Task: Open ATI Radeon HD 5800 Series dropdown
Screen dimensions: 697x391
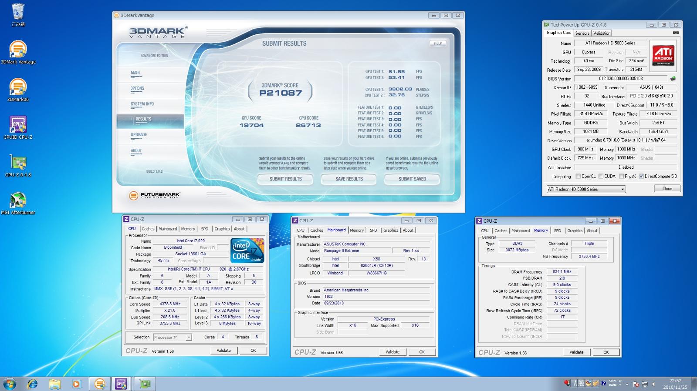Action: tap(586, 189)
